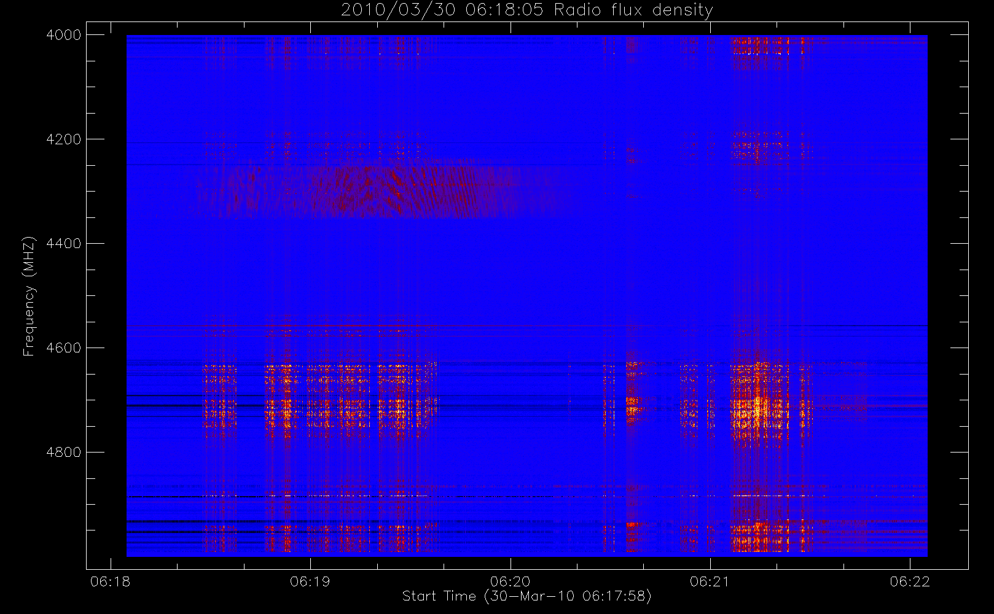The height and width of the screenshot is (614, 994).
Task: Click the 4200 frequency tick label
Action: [x=64, y=139]
